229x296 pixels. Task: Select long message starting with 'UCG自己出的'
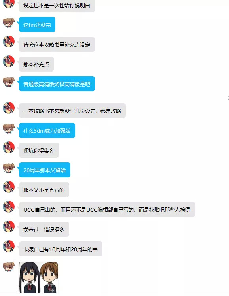click(107, 209)
